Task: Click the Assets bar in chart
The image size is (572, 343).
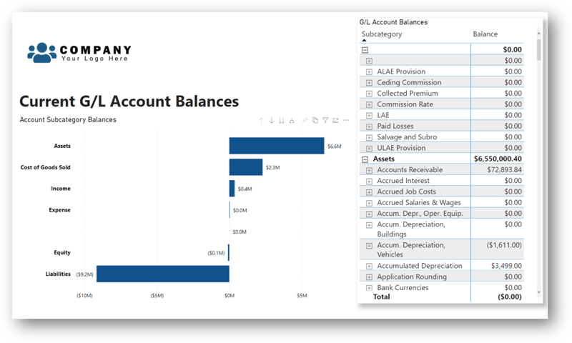Action: pyautogui.click(x=277, y=146)
